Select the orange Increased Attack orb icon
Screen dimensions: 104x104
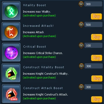11,31
